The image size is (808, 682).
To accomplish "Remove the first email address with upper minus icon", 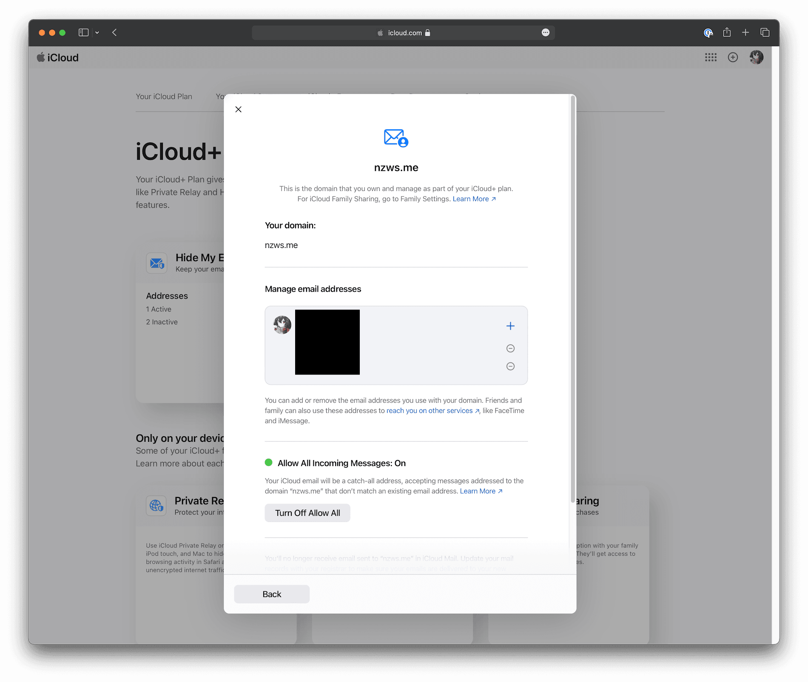I will 510,349.
